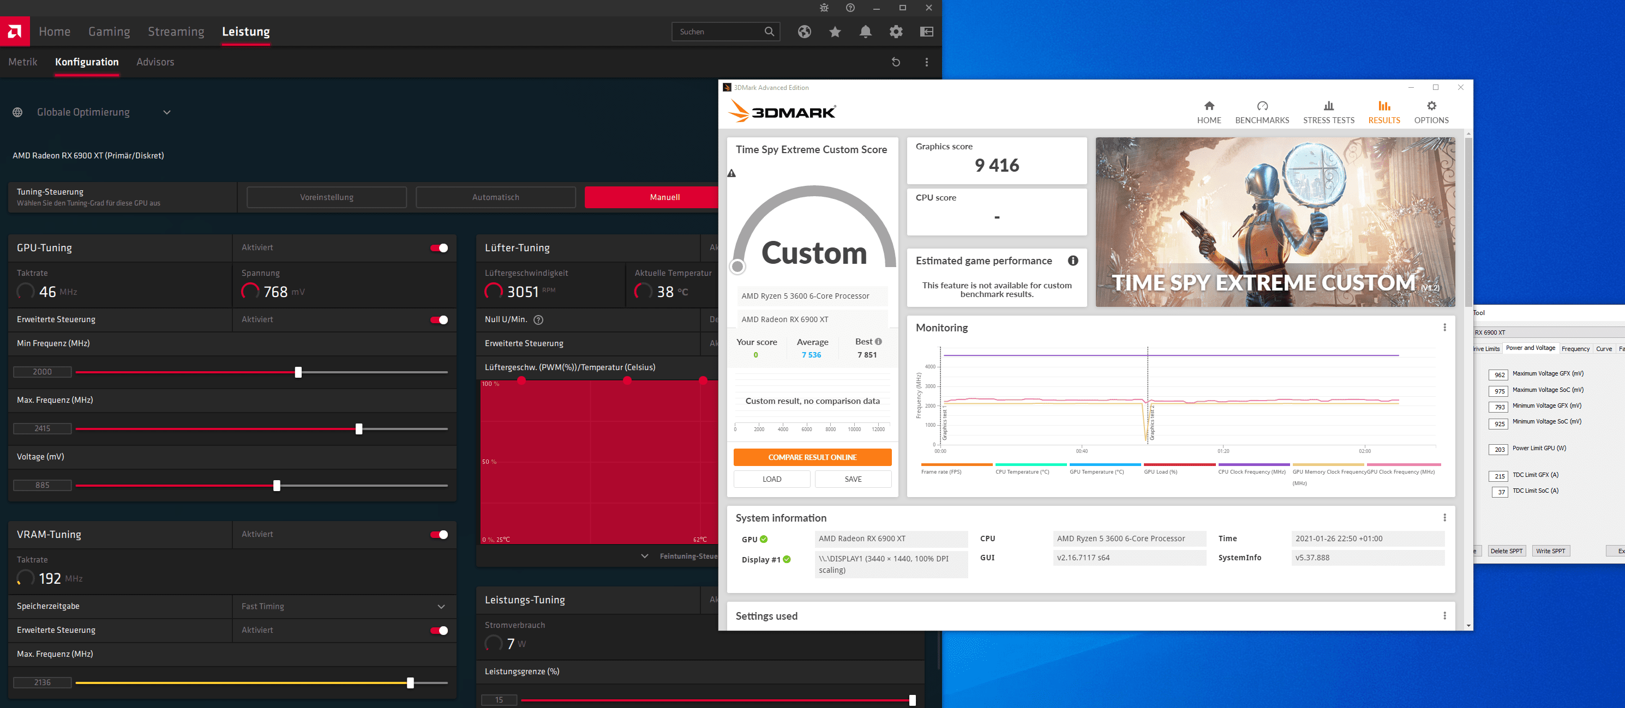Switch to Gaming tab
The image size is (1625, 708).
(x=109, y=32)
